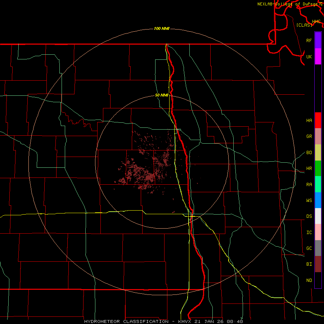Click the HR legend label
The height and width of the screenshot is (324, 324).
309,168
